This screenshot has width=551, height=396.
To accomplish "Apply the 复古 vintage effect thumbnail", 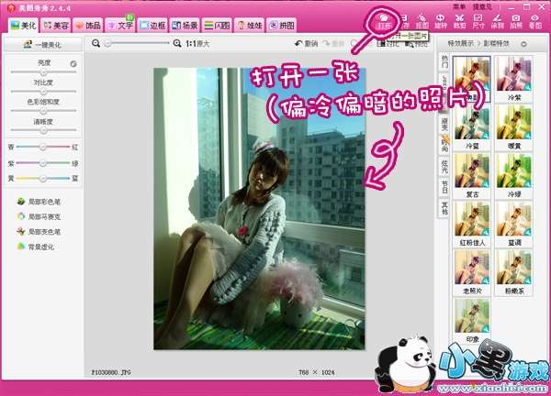I will coord(472,176).
